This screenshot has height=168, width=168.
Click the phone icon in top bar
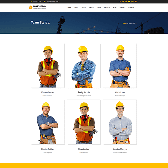(x=31, y=1)
